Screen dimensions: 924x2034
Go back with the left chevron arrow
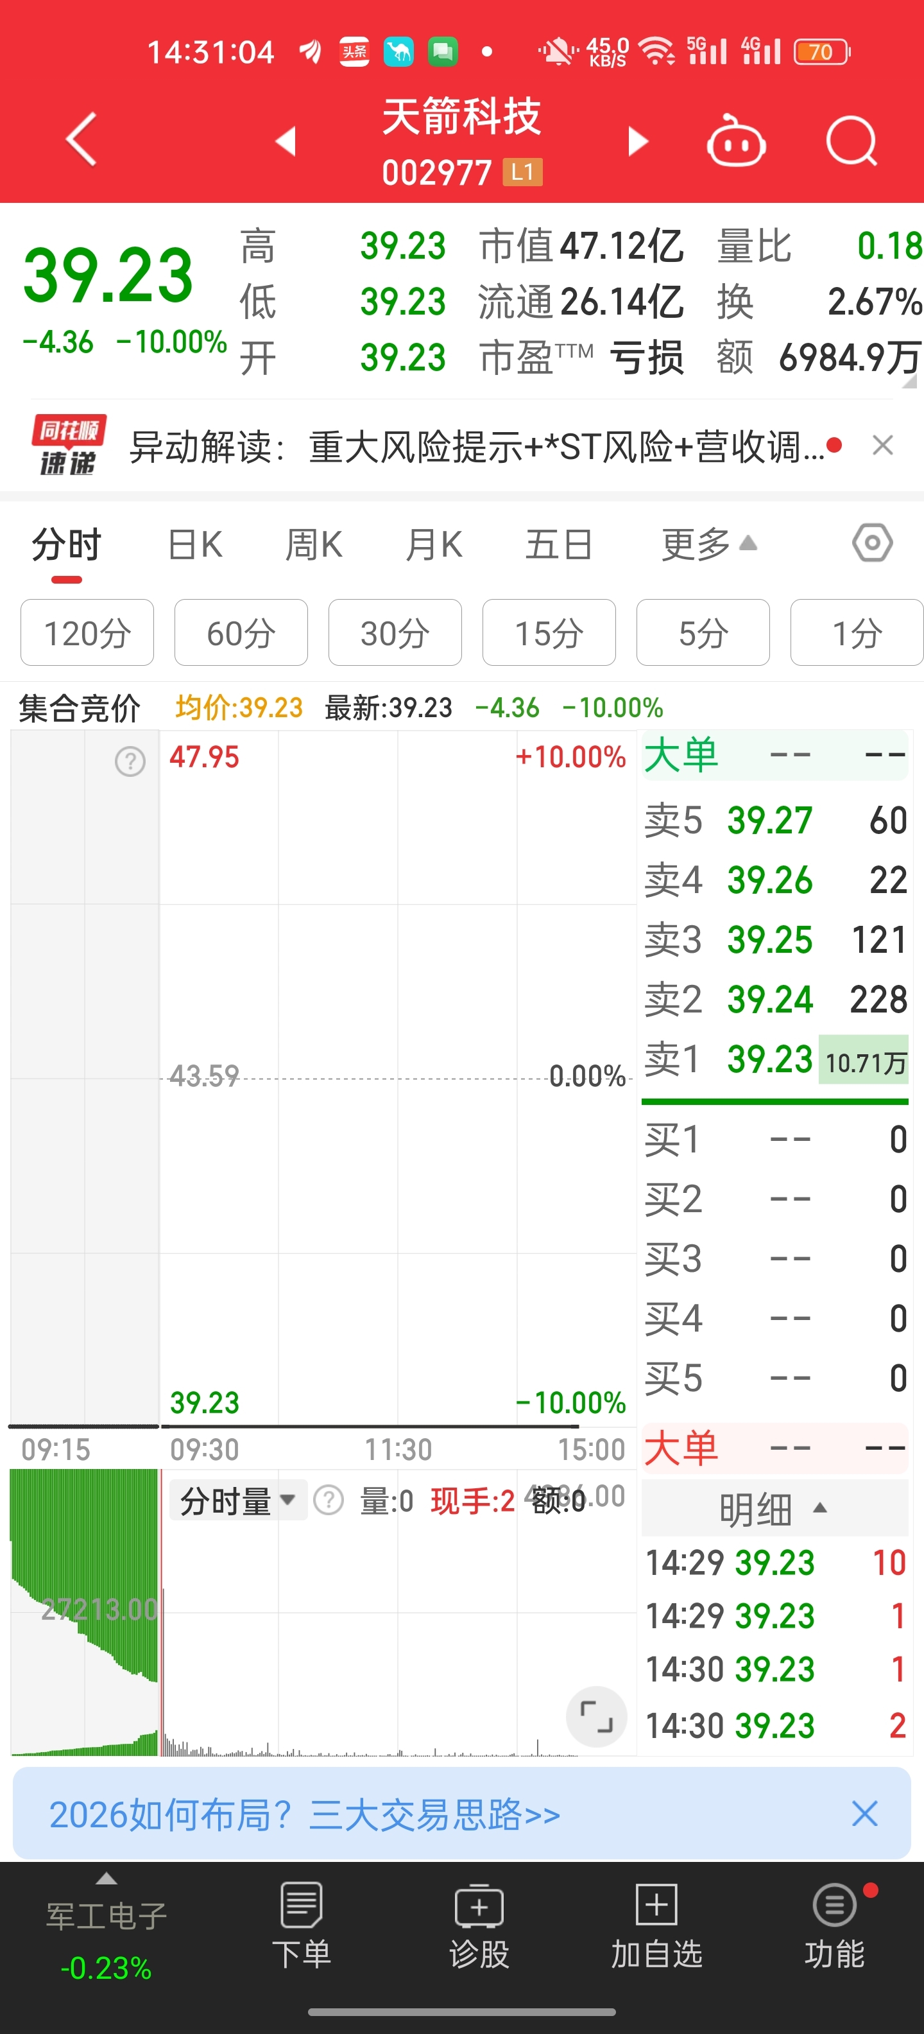tap(81, 139)
